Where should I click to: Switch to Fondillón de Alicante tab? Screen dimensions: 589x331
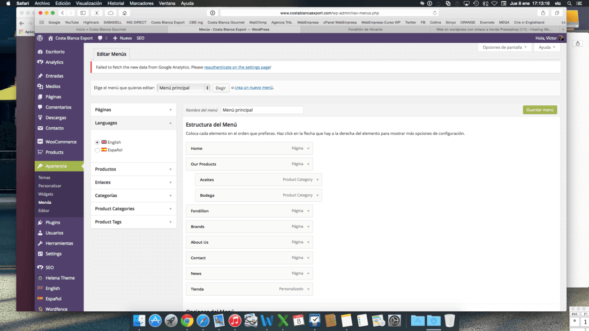(x=365, y=29)
